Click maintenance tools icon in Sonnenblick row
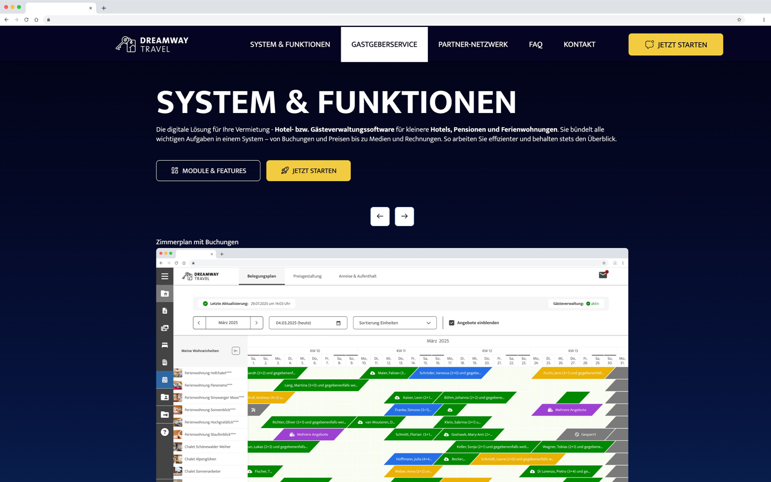 (253, 410)
